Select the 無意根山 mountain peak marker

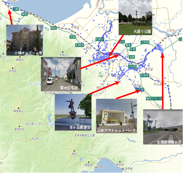pos(18,108)
